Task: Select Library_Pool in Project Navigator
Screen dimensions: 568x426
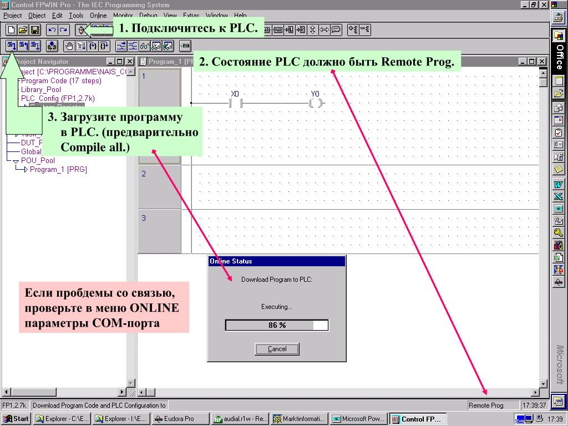Action: [41, 89]
